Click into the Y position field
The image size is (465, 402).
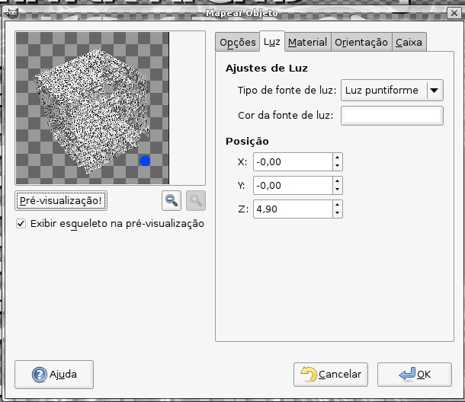293,186
